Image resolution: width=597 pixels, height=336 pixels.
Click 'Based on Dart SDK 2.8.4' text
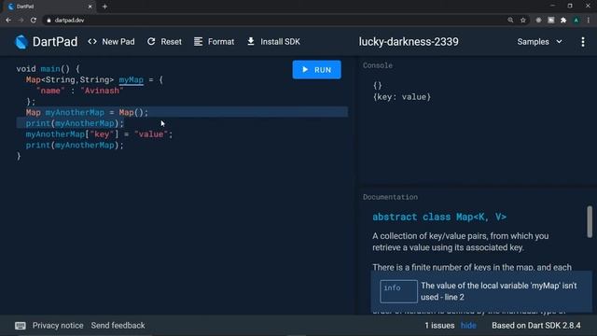[x=536, y=326]
